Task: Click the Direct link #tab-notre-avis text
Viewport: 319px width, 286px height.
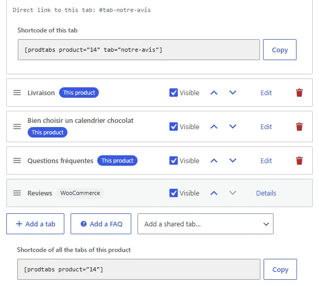Action: click(82, 10)
